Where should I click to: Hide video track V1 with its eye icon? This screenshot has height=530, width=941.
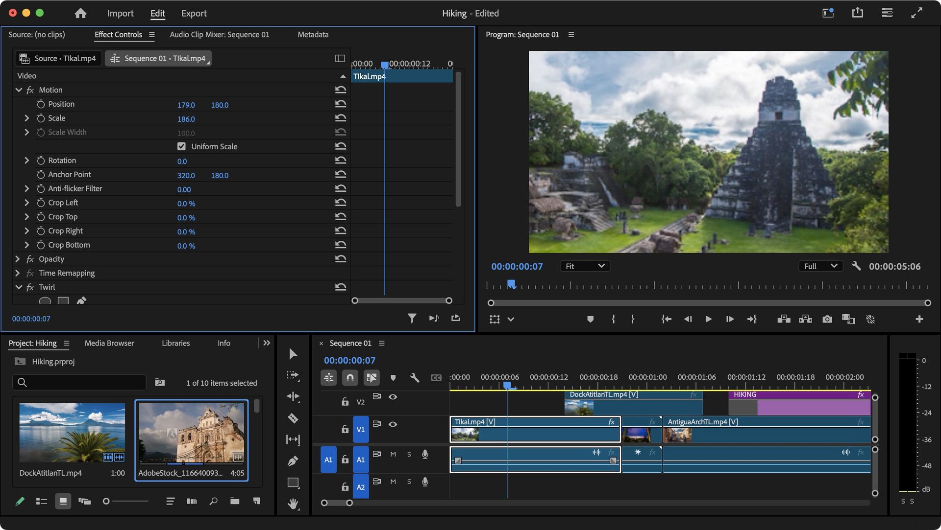click(x=393, y=425)
